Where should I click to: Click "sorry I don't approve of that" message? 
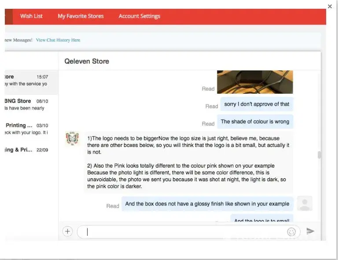(257, 104)
